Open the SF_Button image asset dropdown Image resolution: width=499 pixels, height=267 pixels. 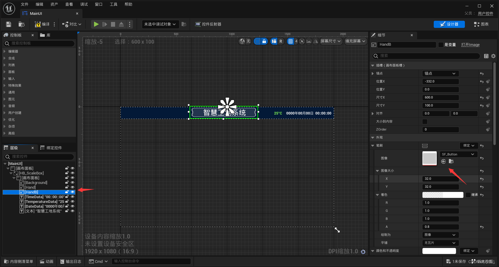[458, 154]
